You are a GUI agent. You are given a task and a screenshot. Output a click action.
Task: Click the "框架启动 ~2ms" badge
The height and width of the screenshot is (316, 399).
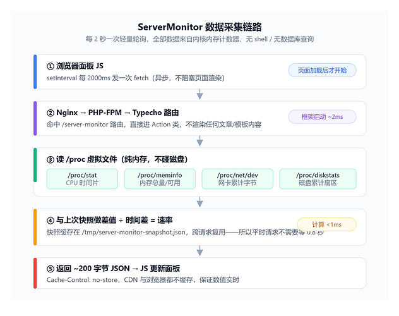(x=322, y=117)
